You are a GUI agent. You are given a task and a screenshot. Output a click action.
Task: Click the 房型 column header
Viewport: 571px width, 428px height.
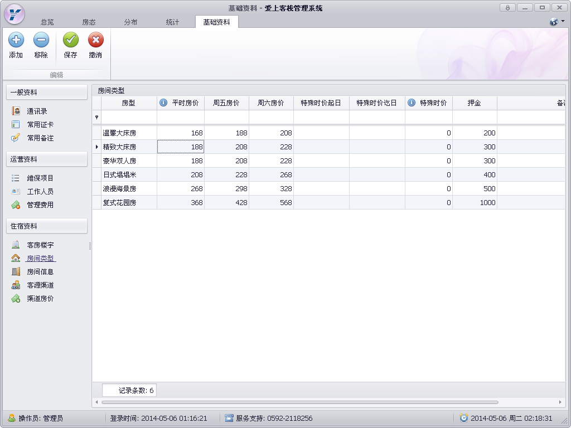(128, 103)
